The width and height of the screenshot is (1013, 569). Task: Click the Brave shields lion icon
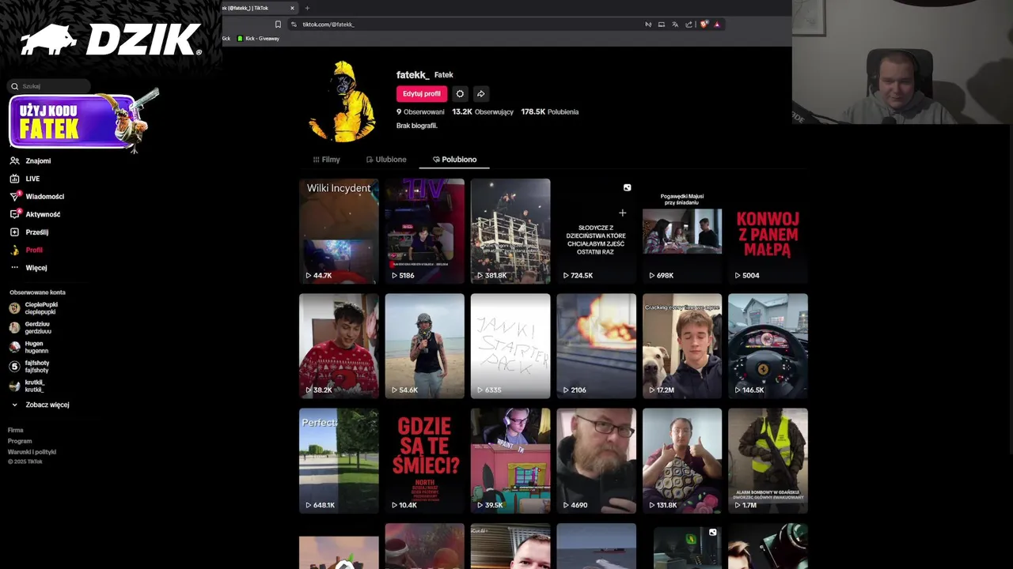(x=704, y=24)
